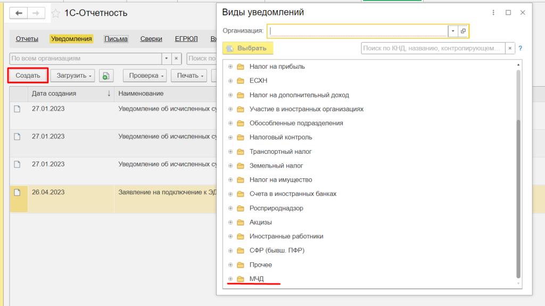
Task: Click the Создать button
Action: (28, 76)
